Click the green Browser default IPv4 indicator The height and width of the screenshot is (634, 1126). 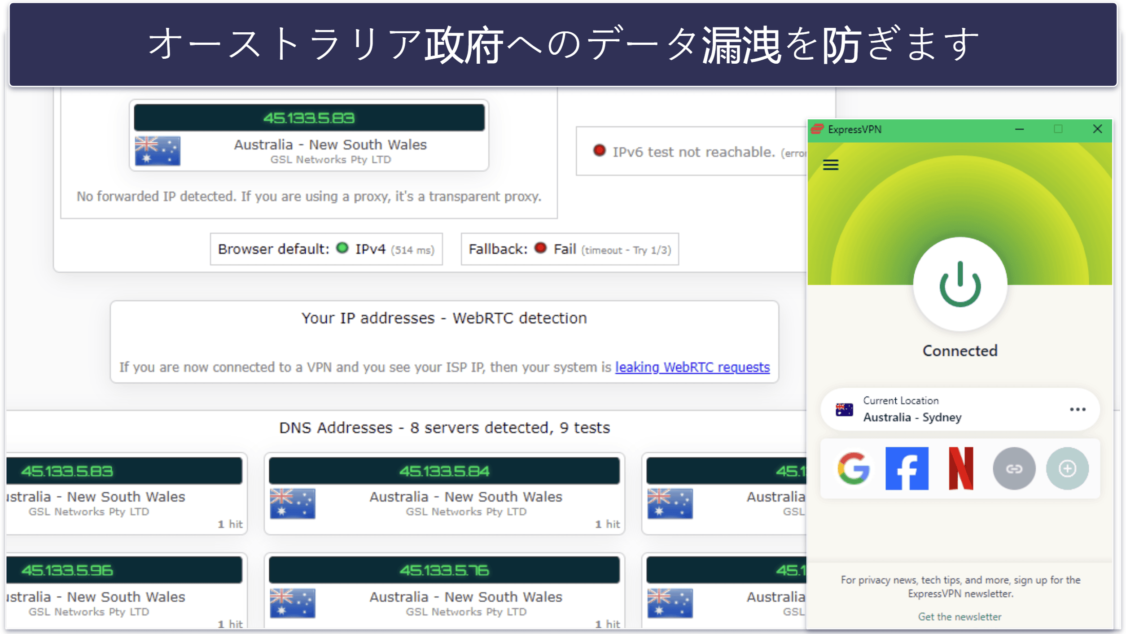pyautogui.click(x=342, y=248)
